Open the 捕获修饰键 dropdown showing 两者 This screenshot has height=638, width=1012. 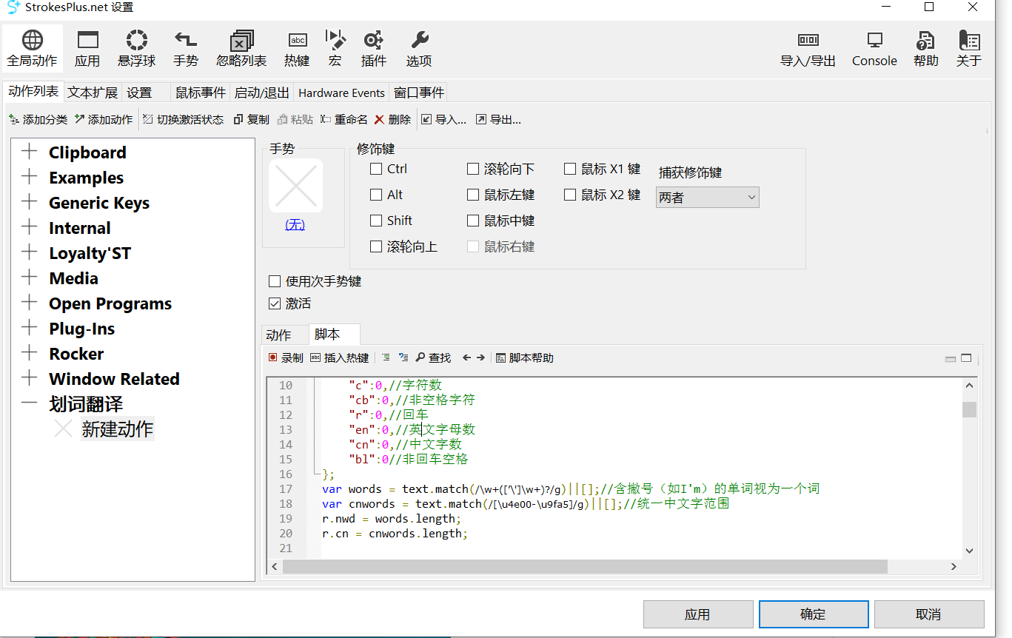[707, 197]
